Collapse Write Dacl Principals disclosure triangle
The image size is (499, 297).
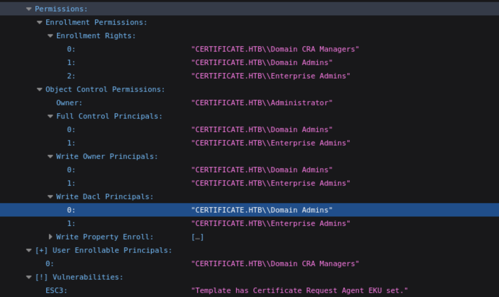50,197
